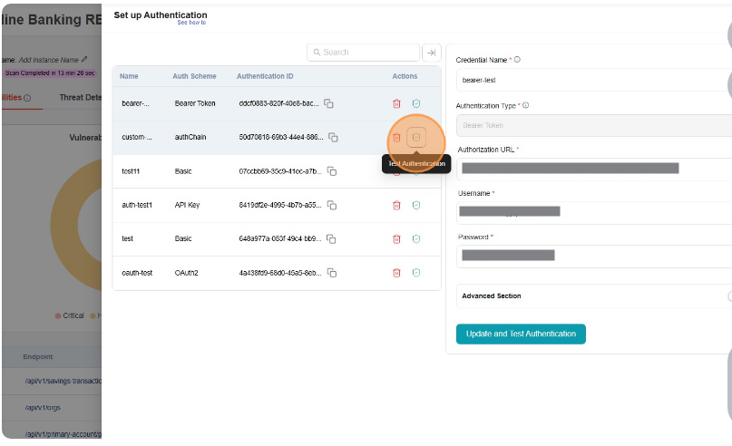Test authentication for custom authChain row
This screenshot has width=732, height=446.
[x=416, y=138]
